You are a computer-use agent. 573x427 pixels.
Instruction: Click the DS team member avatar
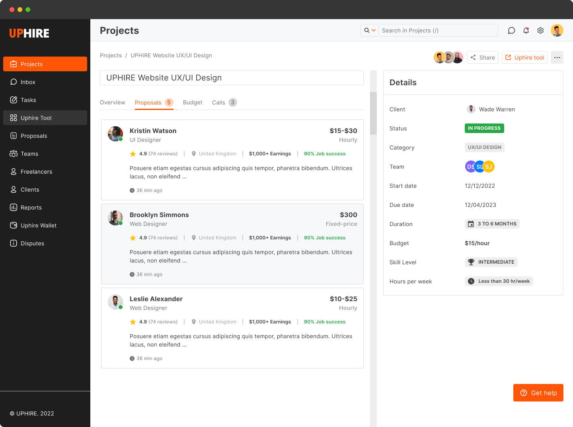click(470, 166)
